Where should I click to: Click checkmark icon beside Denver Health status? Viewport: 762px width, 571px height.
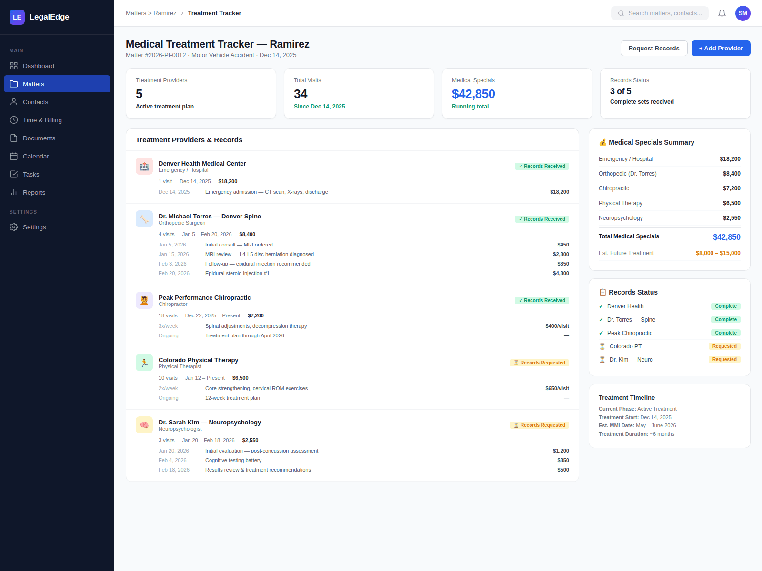pyautogui.click(x=601, y=306)
